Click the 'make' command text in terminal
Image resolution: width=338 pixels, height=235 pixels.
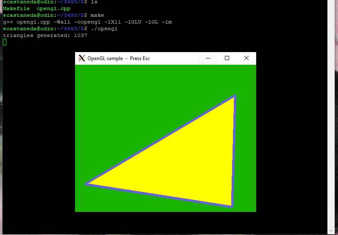click(x=97, y=15)
